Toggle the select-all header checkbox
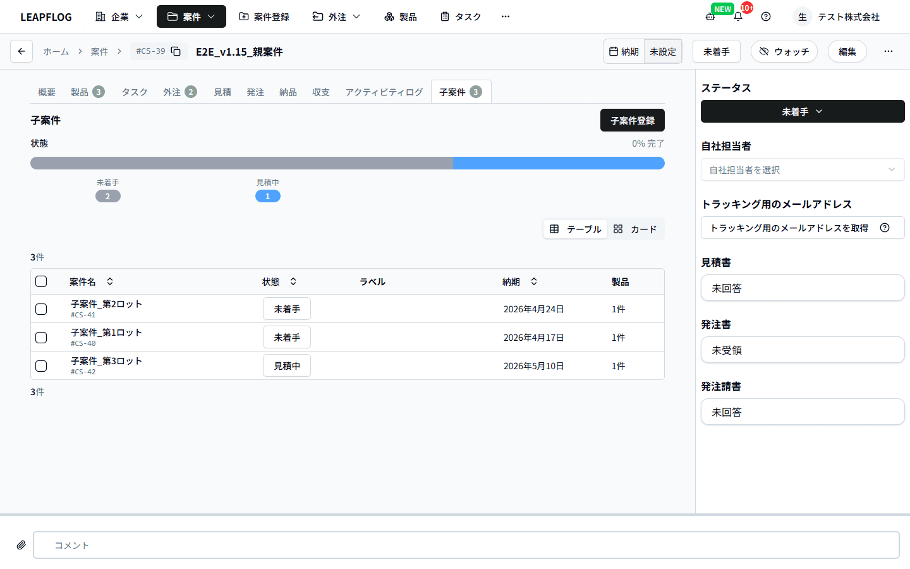910x569 pixels. pos(41,281)
